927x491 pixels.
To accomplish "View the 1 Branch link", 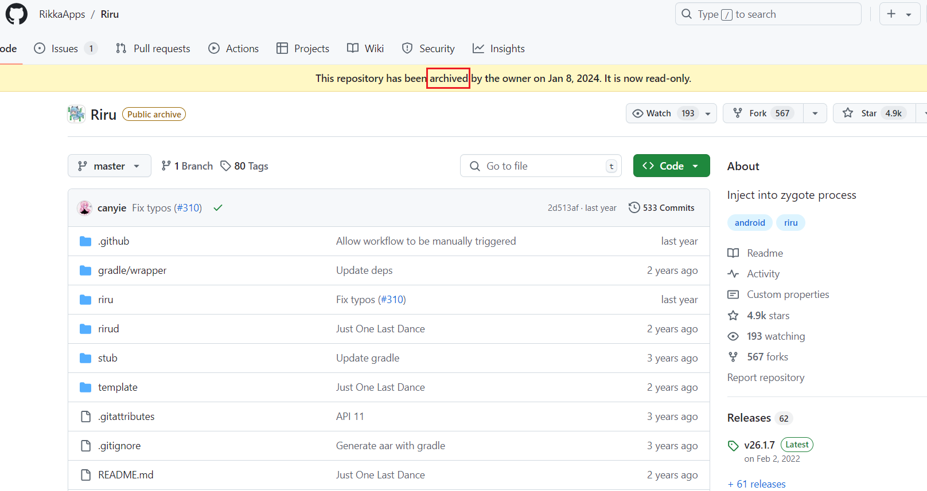I will 187,166.
